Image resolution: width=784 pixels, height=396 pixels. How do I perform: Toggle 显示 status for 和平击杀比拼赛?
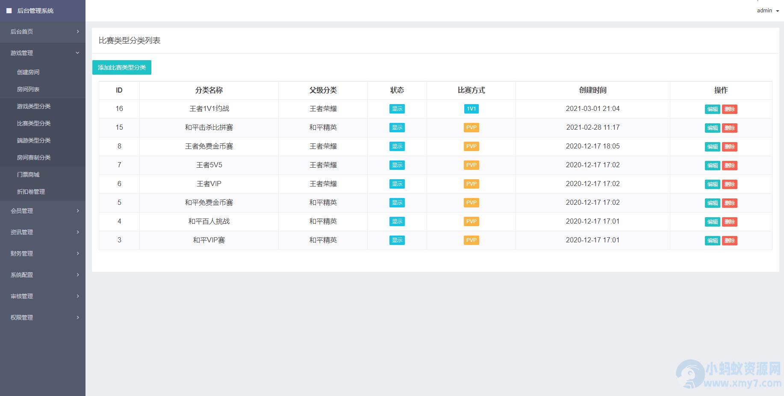click(397, 128)
